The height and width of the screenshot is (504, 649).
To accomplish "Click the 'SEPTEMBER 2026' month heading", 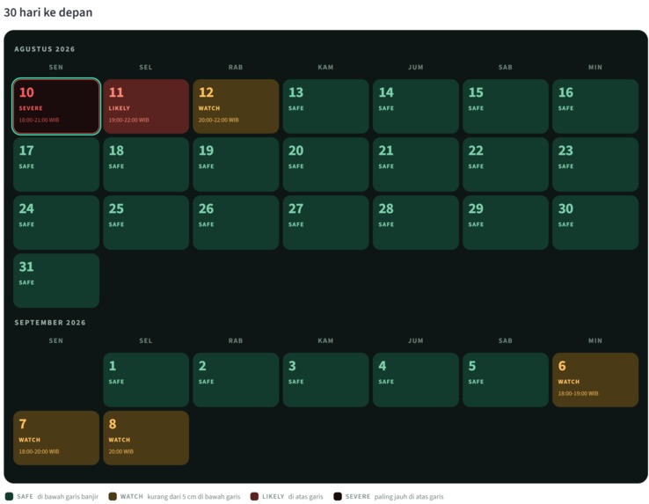I will (50, 322).
